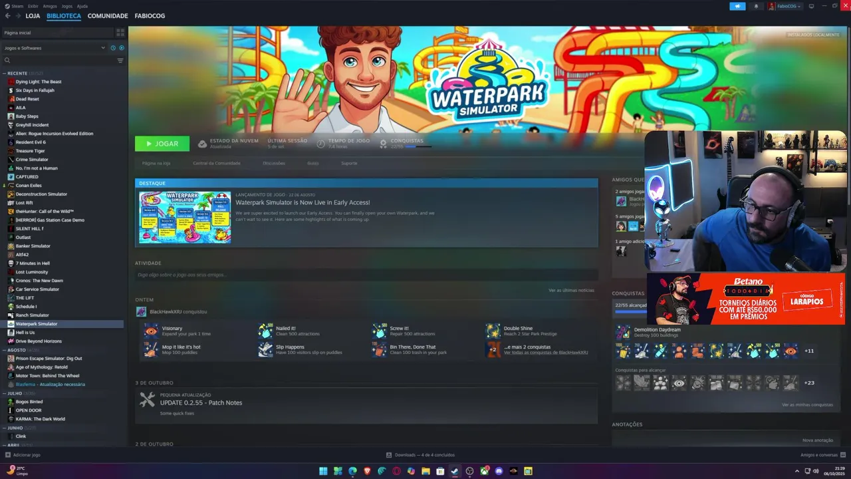Open the Downloads status bar entry
Screen dimensions: 851x479
(420, 455)
